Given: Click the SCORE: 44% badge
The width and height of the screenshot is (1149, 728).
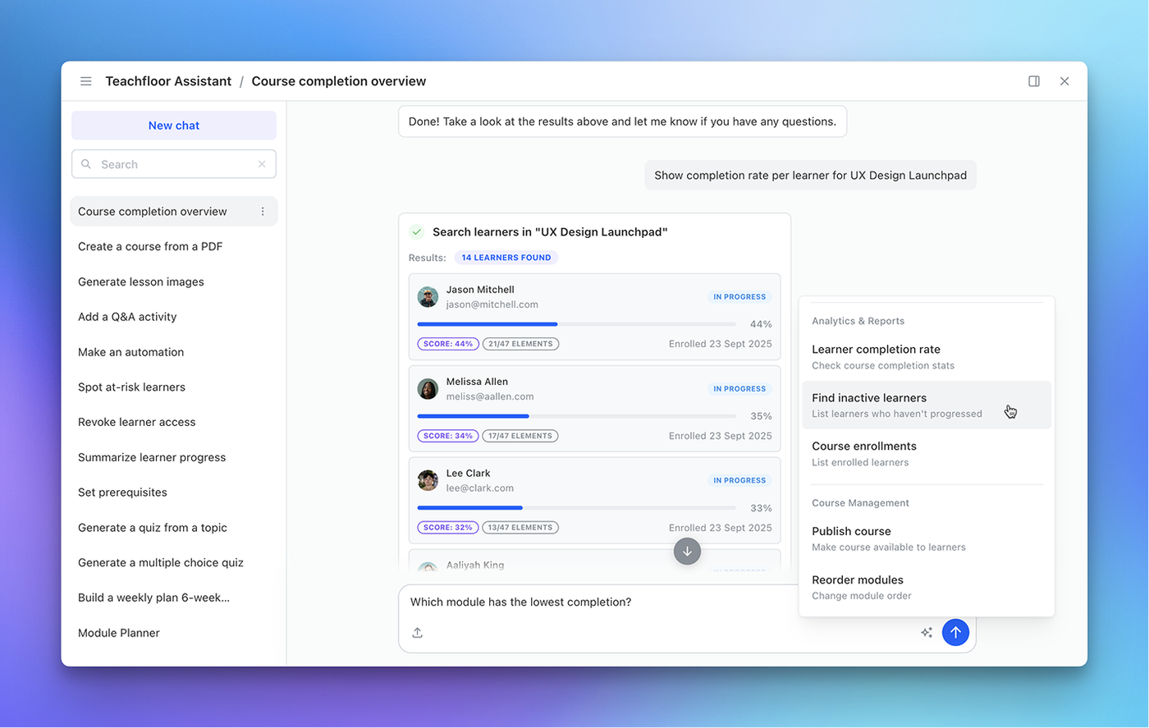Looking at the screenshot, I should (x=448, y=344).
